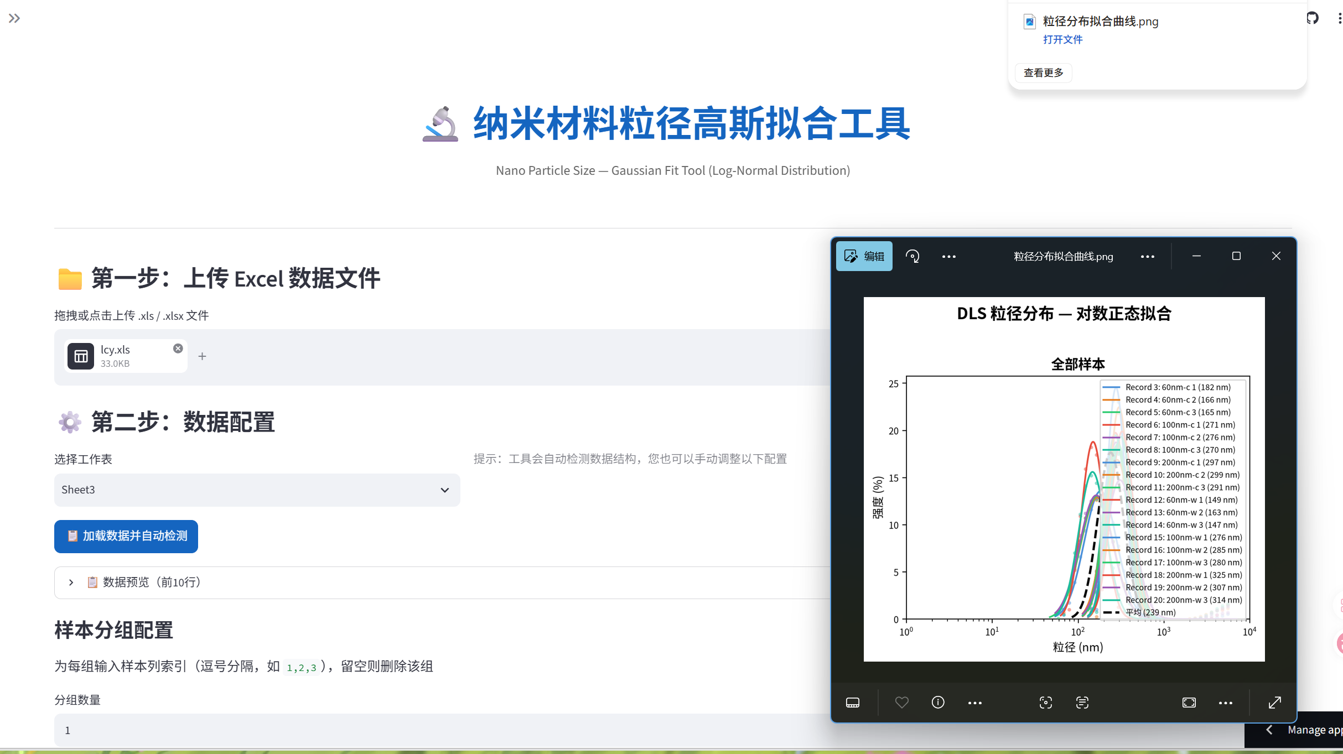Open 粒径分布拟合曲线.png download entry

1100,21
